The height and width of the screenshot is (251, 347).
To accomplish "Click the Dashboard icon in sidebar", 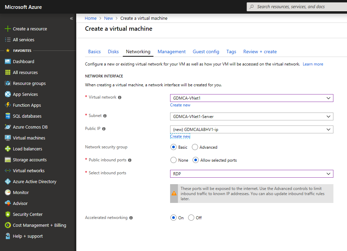I will pyautogui.click(x=8, y=61).
